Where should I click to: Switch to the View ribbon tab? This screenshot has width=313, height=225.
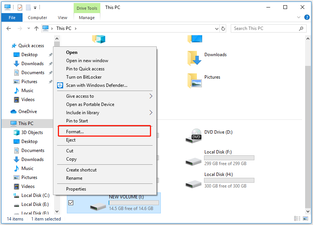click(62, 18)
